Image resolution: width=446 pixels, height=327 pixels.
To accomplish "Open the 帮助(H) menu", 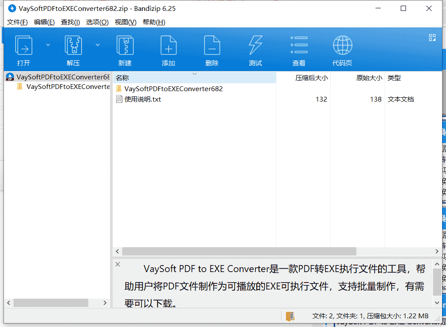I will (x=154, y=22).
